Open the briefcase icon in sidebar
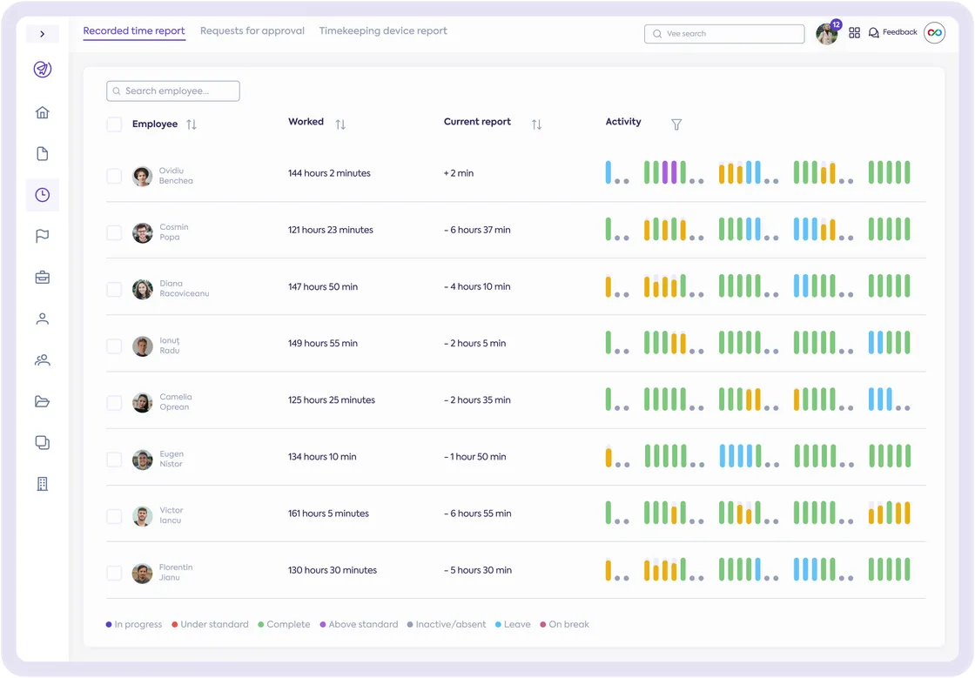The width and height of the screenshot is (975, 678). [x=43, y=277]
